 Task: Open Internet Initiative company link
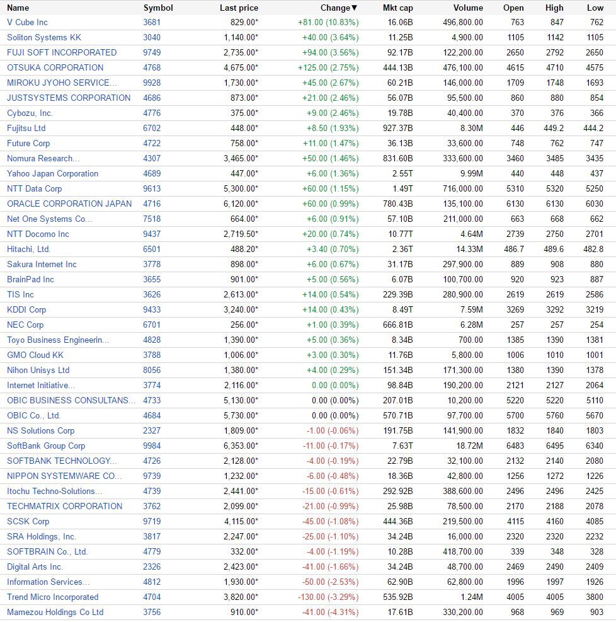(41, 385)
